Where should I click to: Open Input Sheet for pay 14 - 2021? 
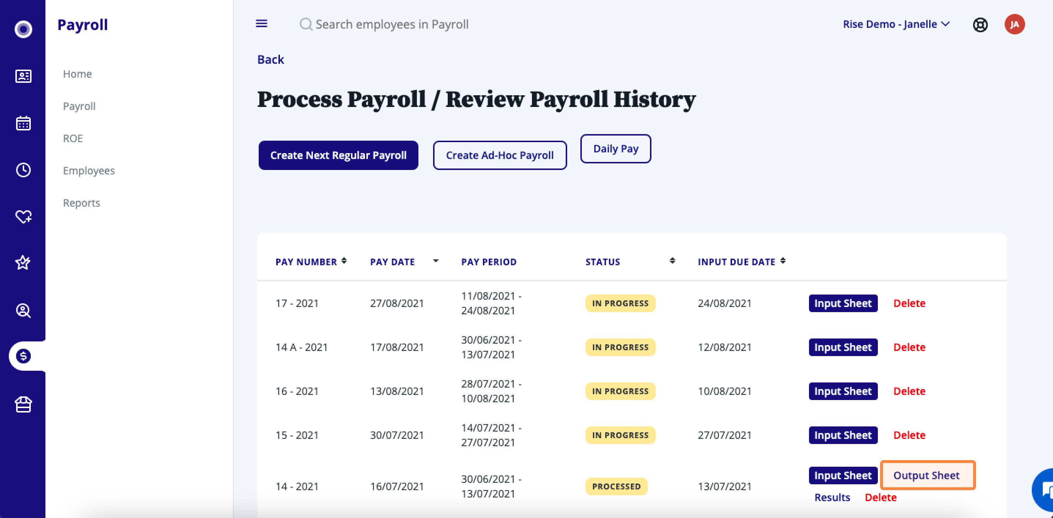843,476
